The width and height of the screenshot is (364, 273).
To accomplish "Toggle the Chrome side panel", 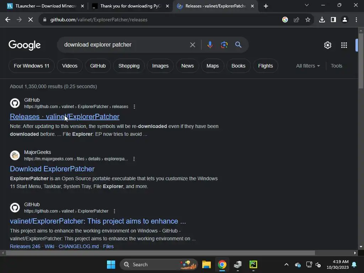I will (333, 20).
